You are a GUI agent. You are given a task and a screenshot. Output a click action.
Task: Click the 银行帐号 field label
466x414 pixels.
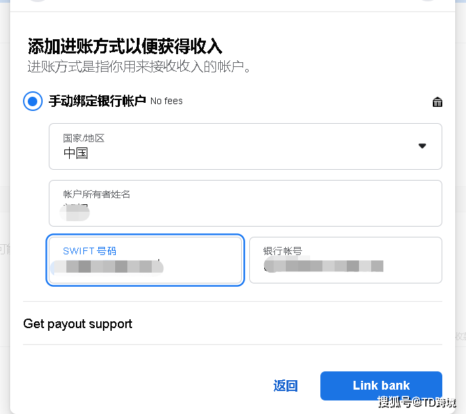(x=282, y=251)
